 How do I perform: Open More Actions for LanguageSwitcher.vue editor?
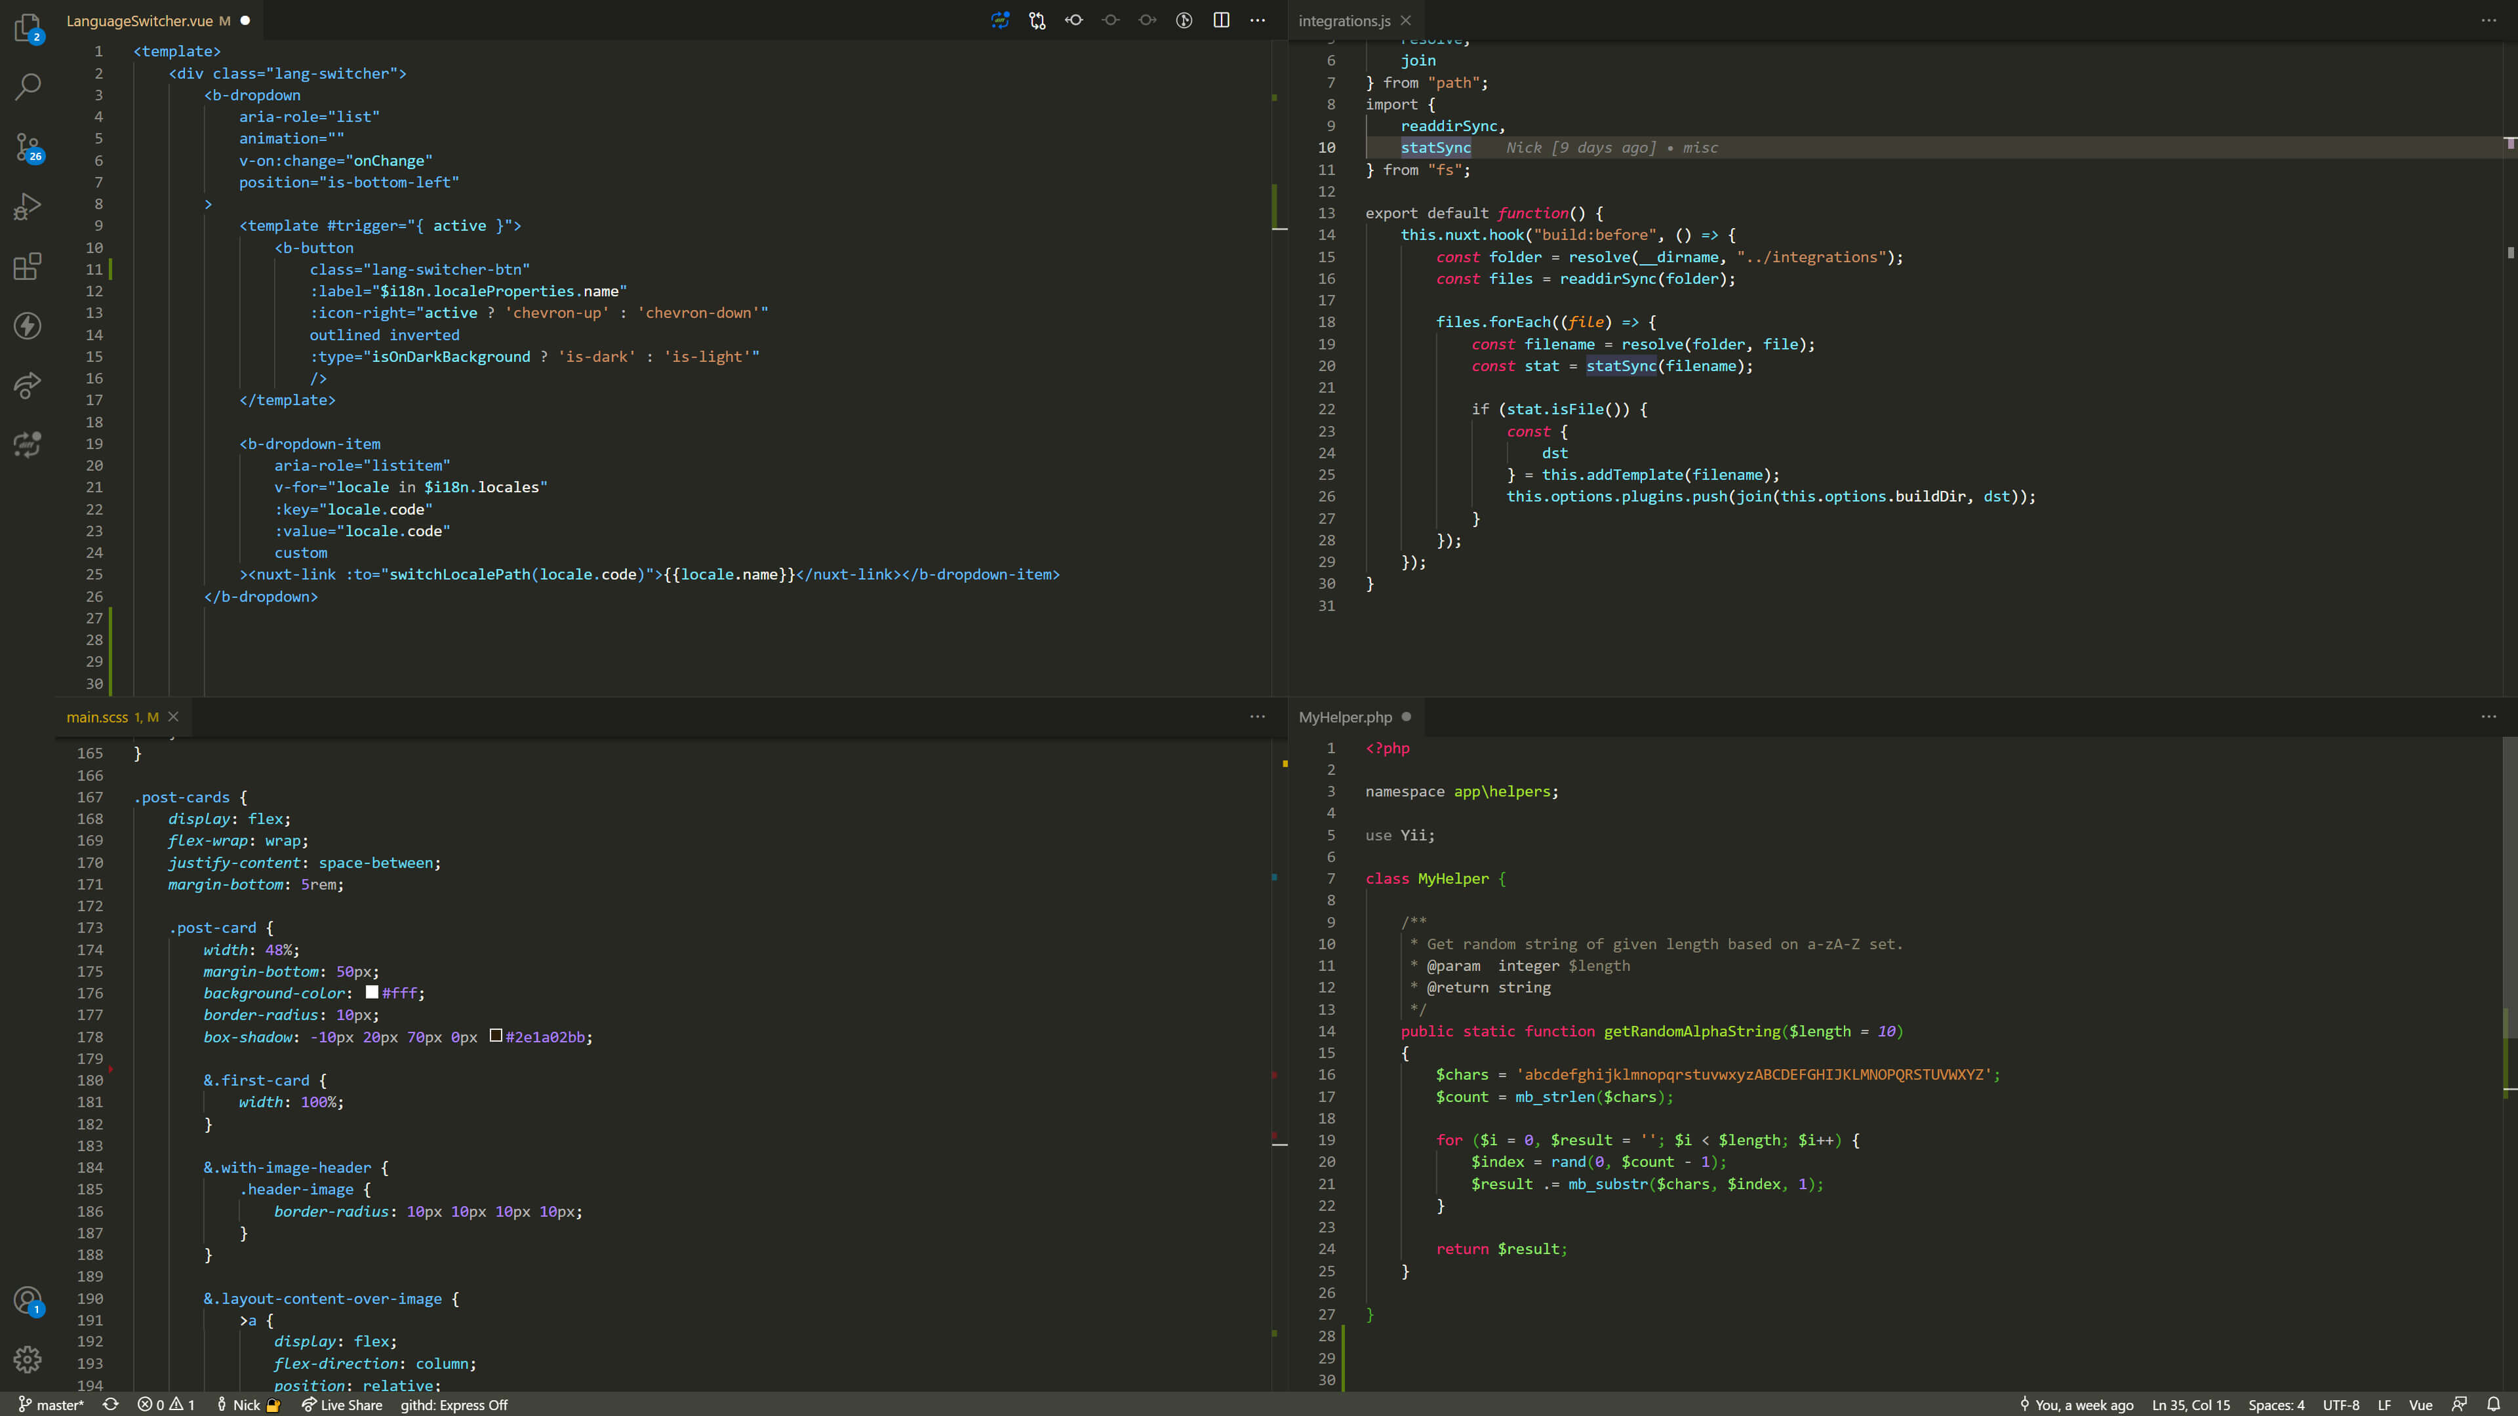(x=1258, y=20)
